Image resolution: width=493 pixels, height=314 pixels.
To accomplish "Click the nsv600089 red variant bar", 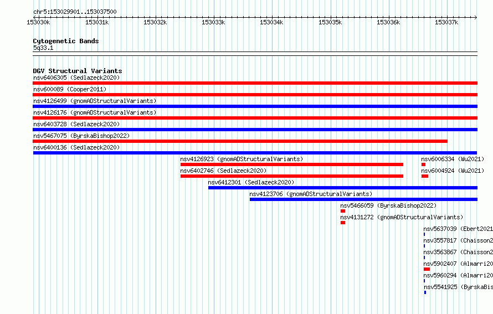I will click(255, 95).
